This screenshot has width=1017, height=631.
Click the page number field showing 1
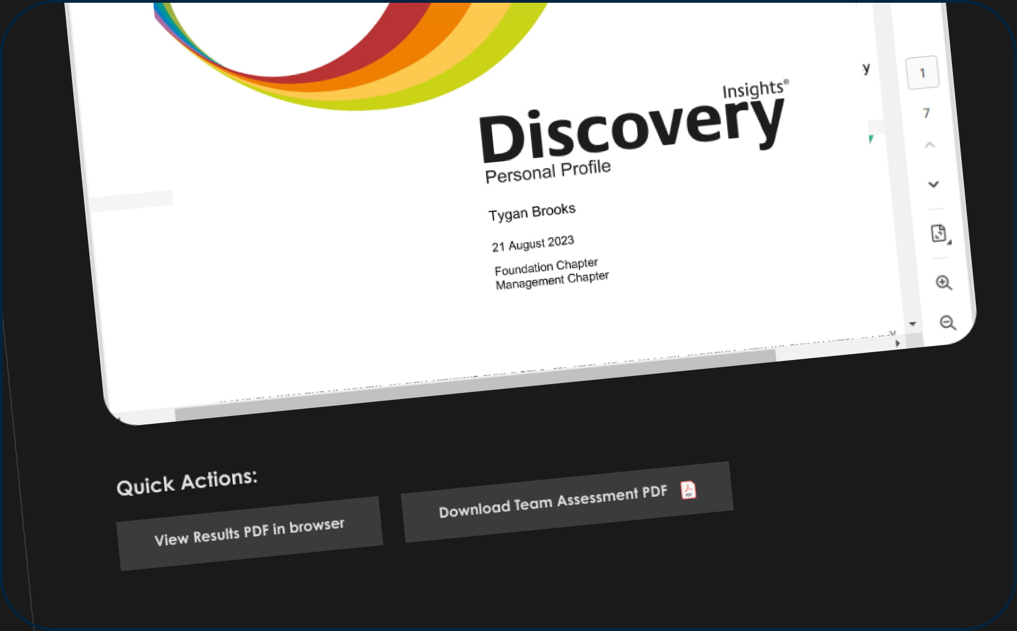click(x=922, y=72)
